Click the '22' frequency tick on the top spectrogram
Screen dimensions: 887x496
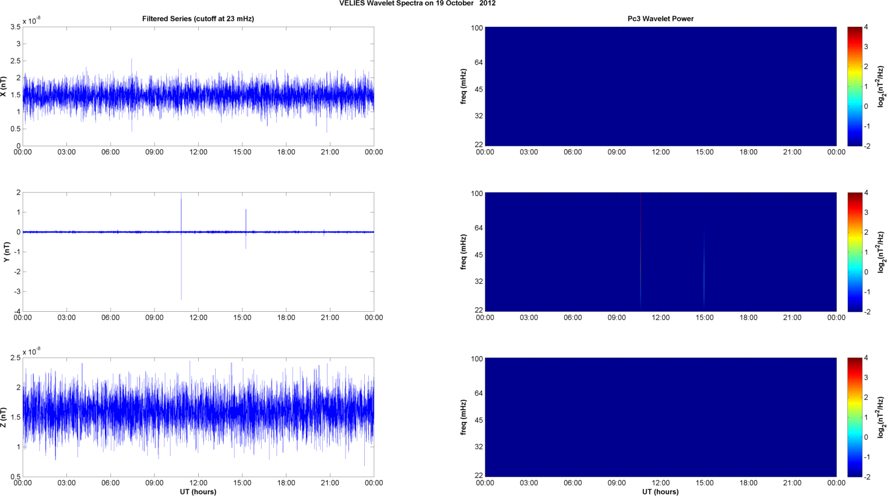(478, 145)
